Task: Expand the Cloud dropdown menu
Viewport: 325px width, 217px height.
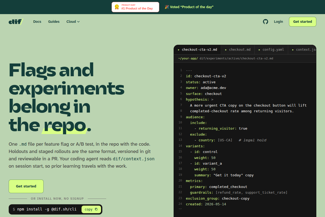Action: click(x=73, y=22)
